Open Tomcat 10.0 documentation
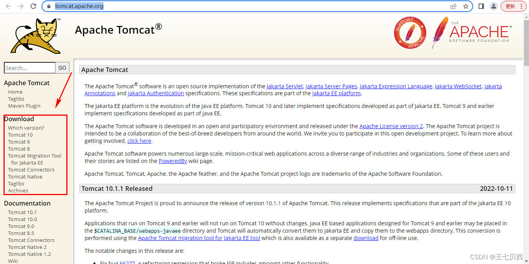The height and width of the screenshot is (264, 529). coord(22,219)
